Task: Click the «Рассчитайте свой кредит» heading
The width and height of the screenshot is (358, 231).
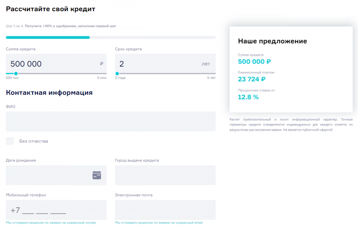Action: (51, 9)
